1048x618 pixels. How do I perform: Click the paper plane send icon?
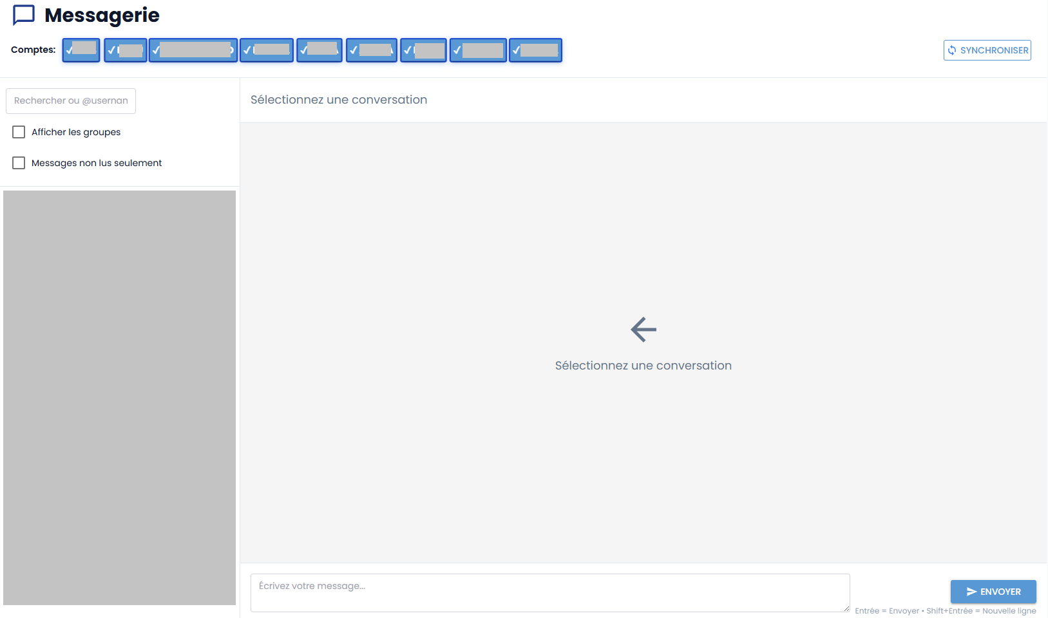[971, 592]
